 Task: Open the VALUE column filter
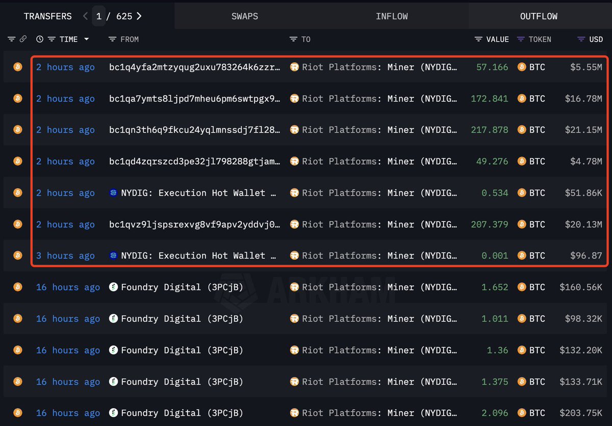click(x=478, y=39)
